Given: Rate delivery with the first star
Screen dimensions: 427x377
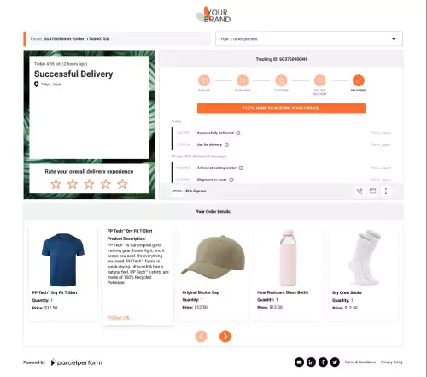Looking at the screenshot, I should (56, 184).
